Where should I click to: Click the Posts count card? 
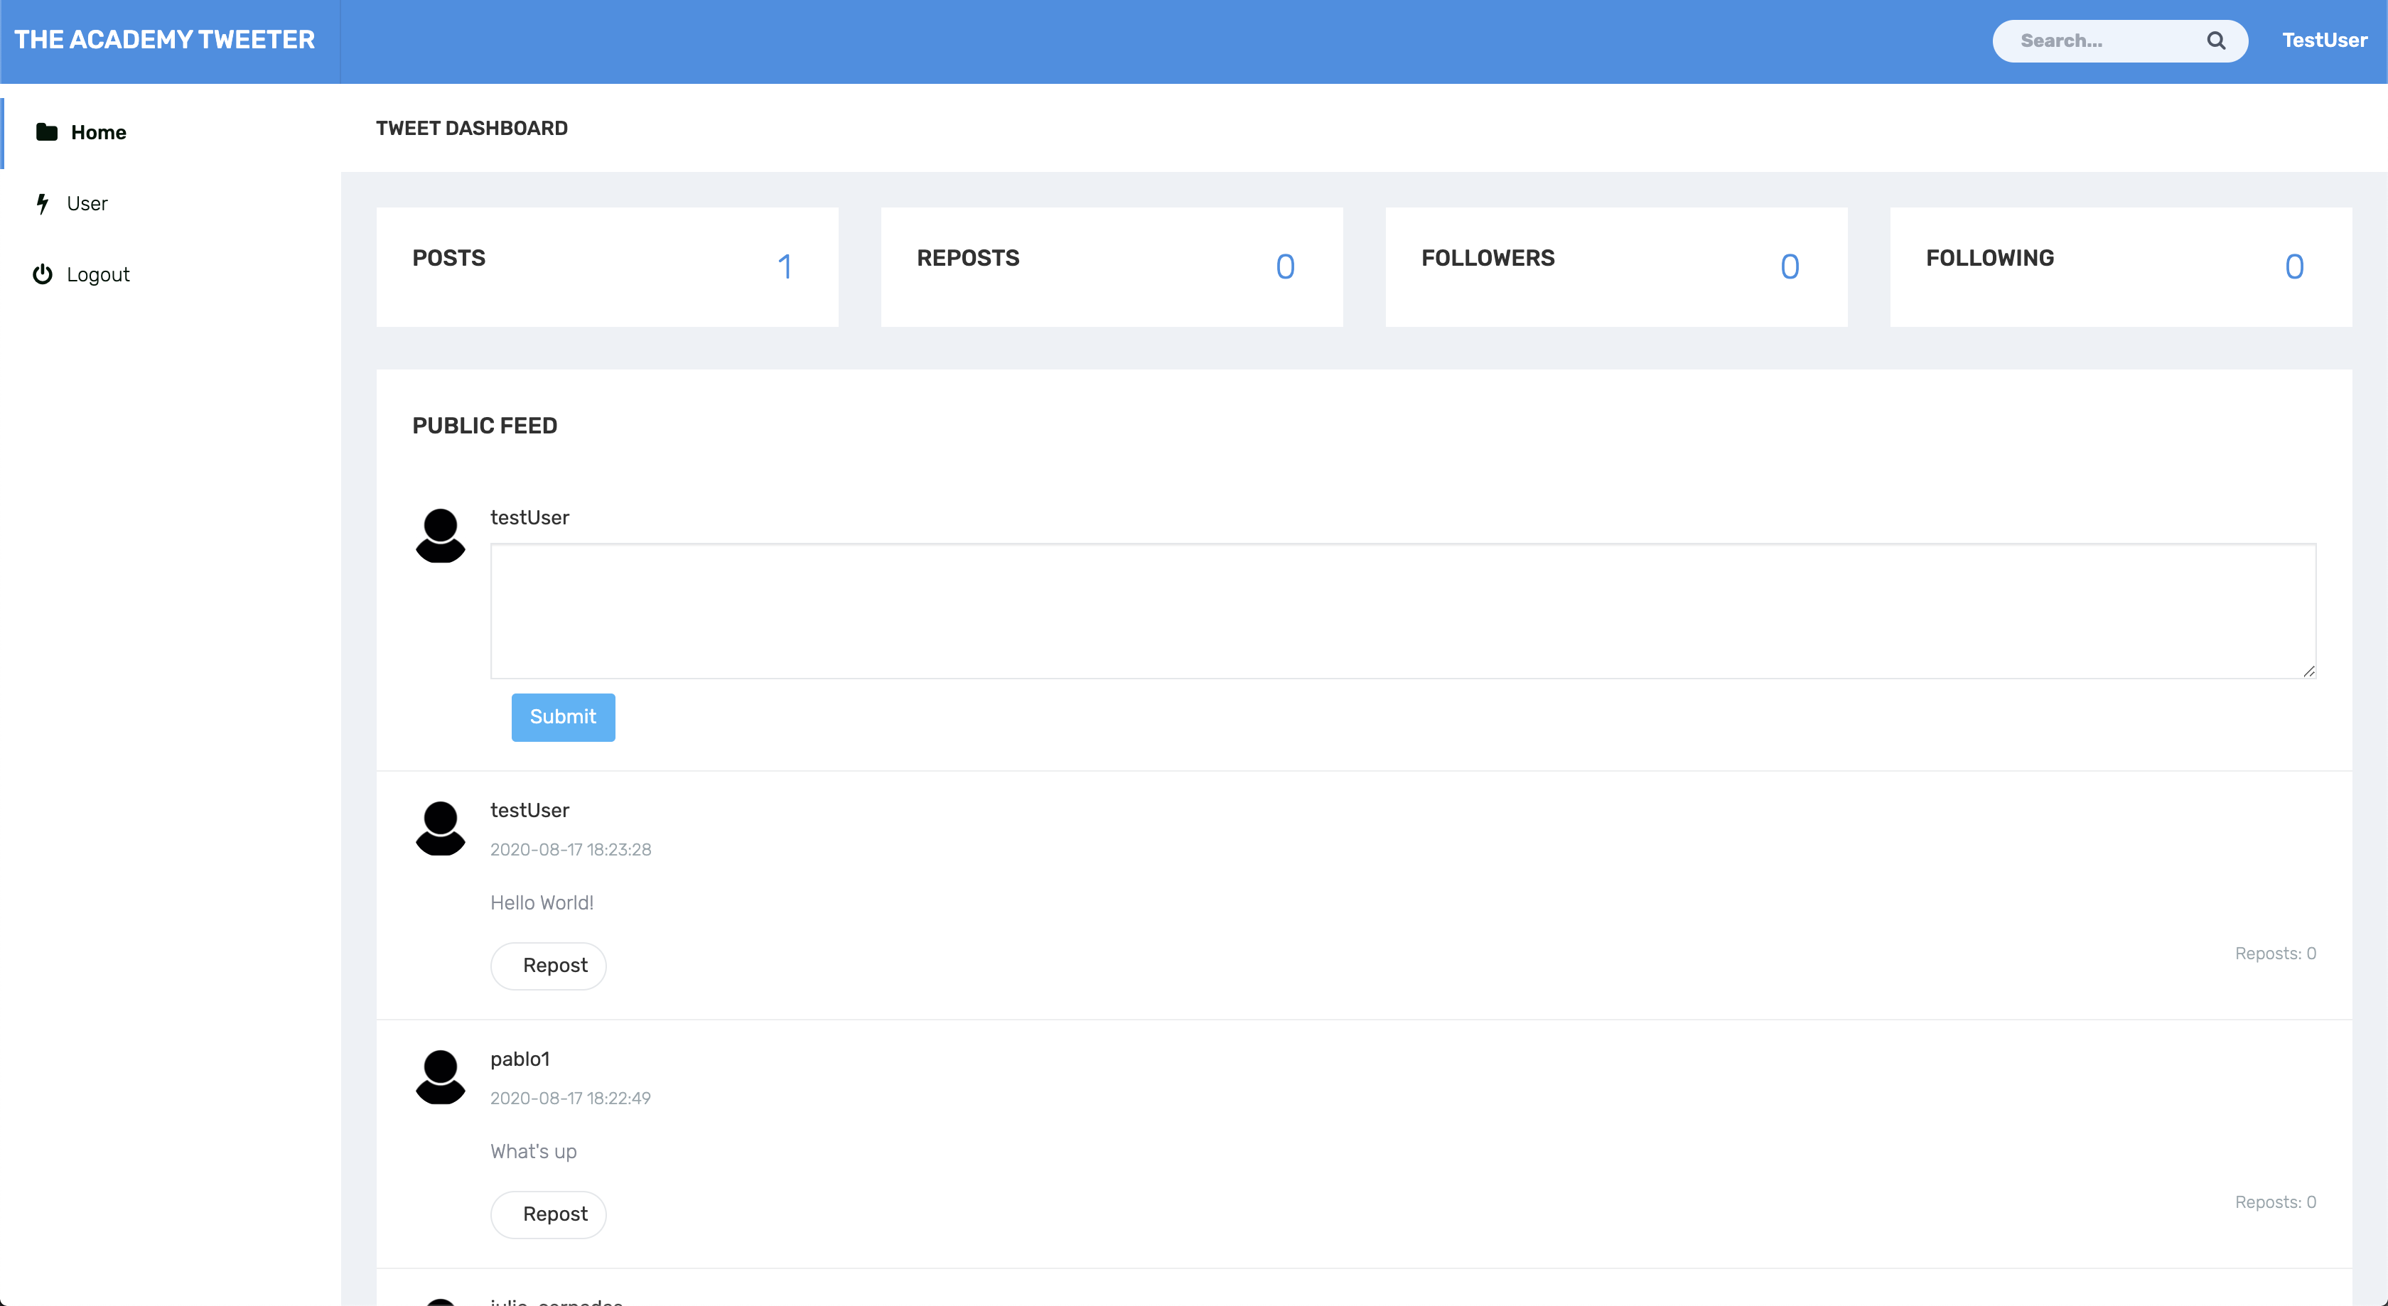click(x=607, y=267)
